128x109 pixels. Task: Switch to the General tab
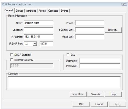click(9, 10)
